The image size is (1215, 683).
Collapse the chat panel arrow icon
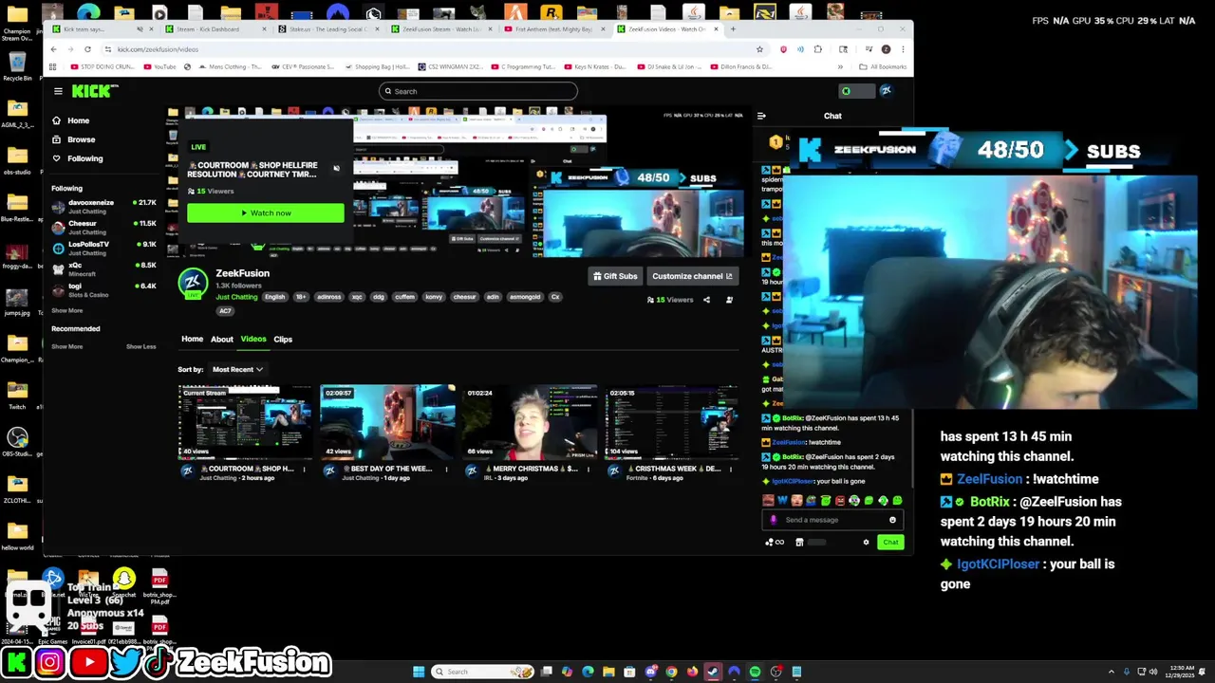(x=761, y=116)
